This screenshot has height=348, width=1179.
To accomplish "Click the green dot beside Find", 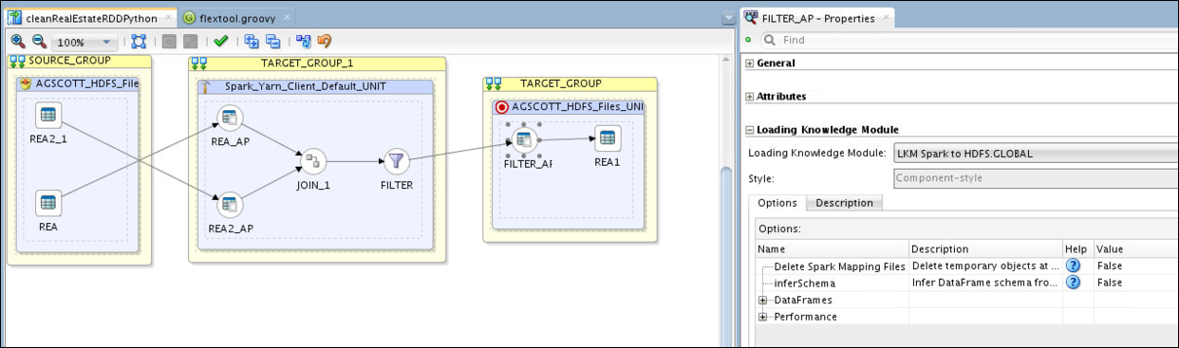I will point(748,40).
